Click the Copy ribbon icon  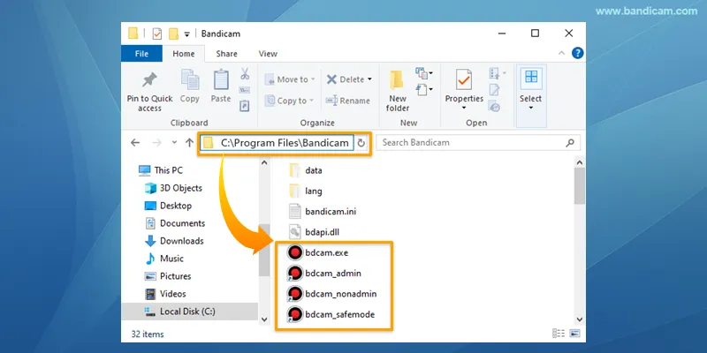[x=190, y=79]
